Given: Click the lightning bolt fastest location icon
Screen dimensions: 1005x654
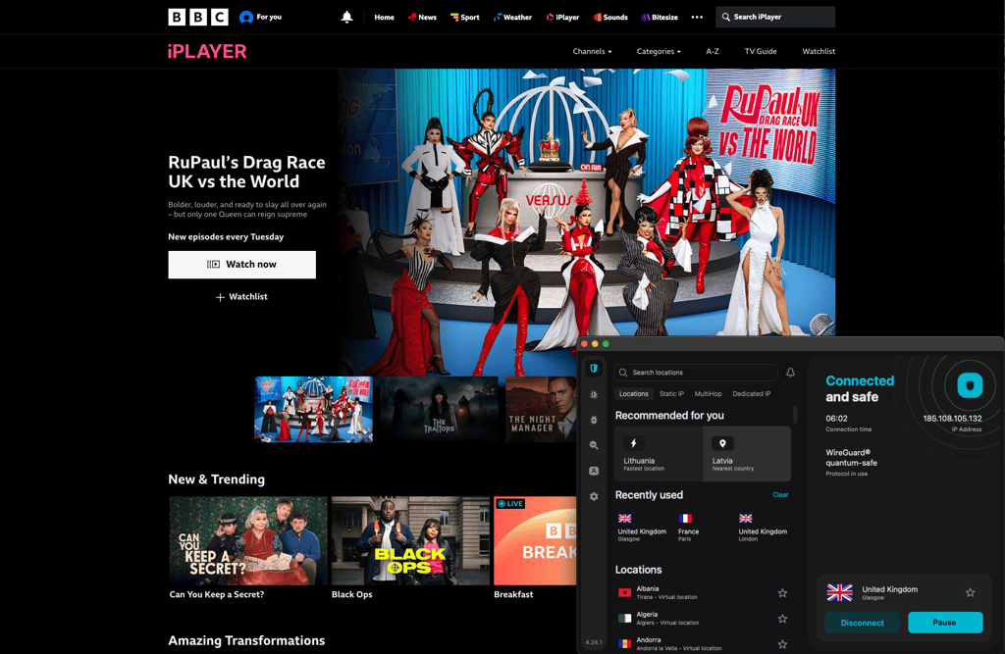Looking at the screenshot, I should 633,443.
